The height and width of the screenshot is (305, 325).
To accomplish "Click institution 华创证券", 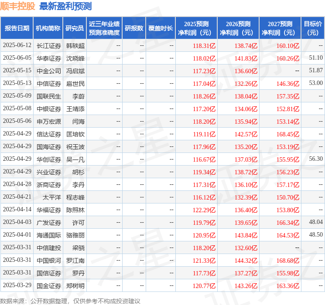I will (x=49, y=159).
